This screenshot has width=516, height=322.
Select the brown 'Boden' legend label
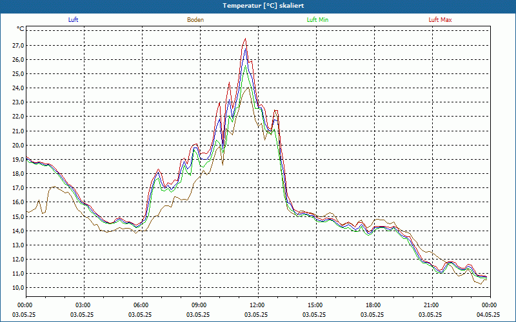[195, 20]
